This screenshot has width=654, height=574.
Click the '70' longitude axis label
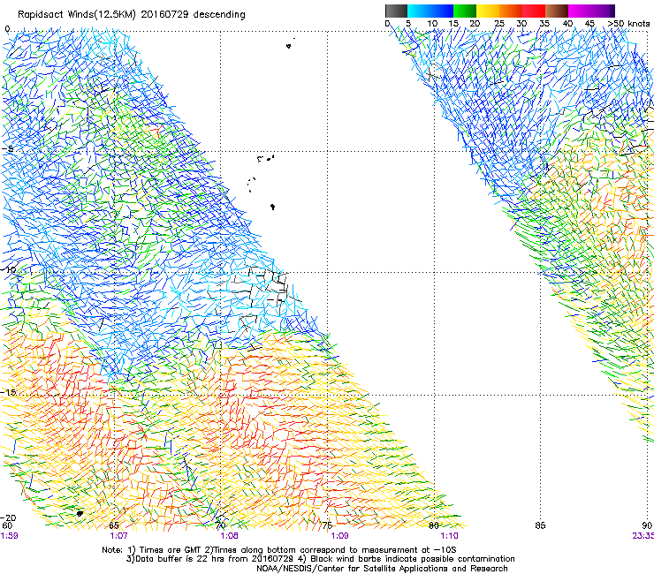point(221,525)
